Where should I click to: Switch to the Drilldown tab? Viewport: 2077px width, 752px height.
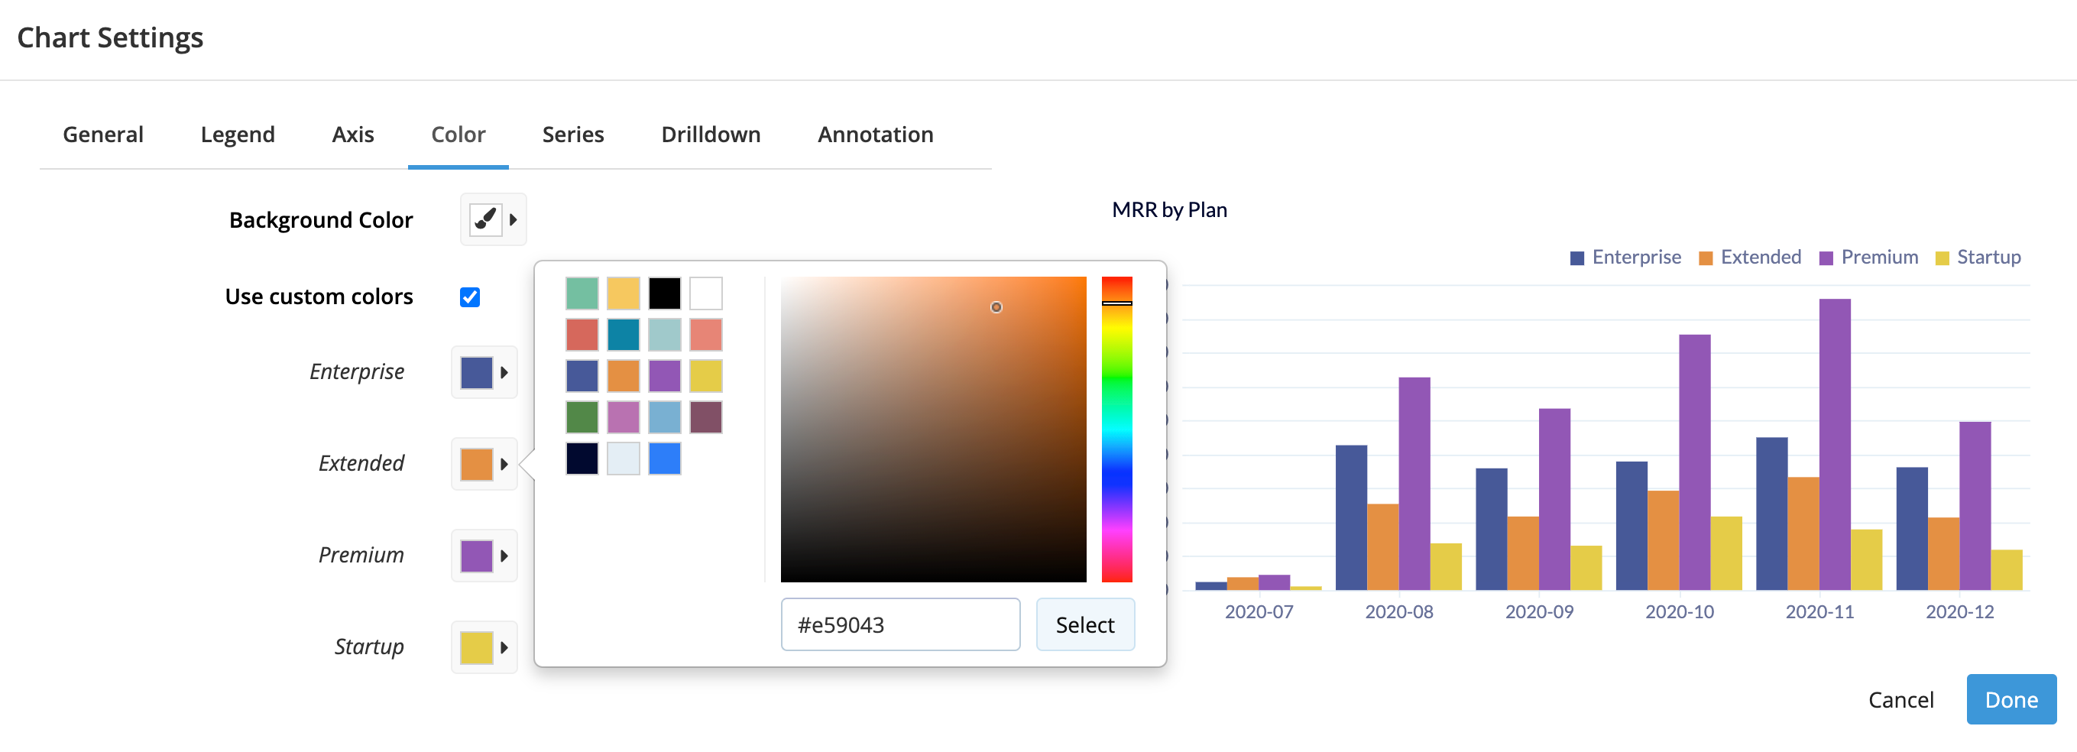coord(711,135)
